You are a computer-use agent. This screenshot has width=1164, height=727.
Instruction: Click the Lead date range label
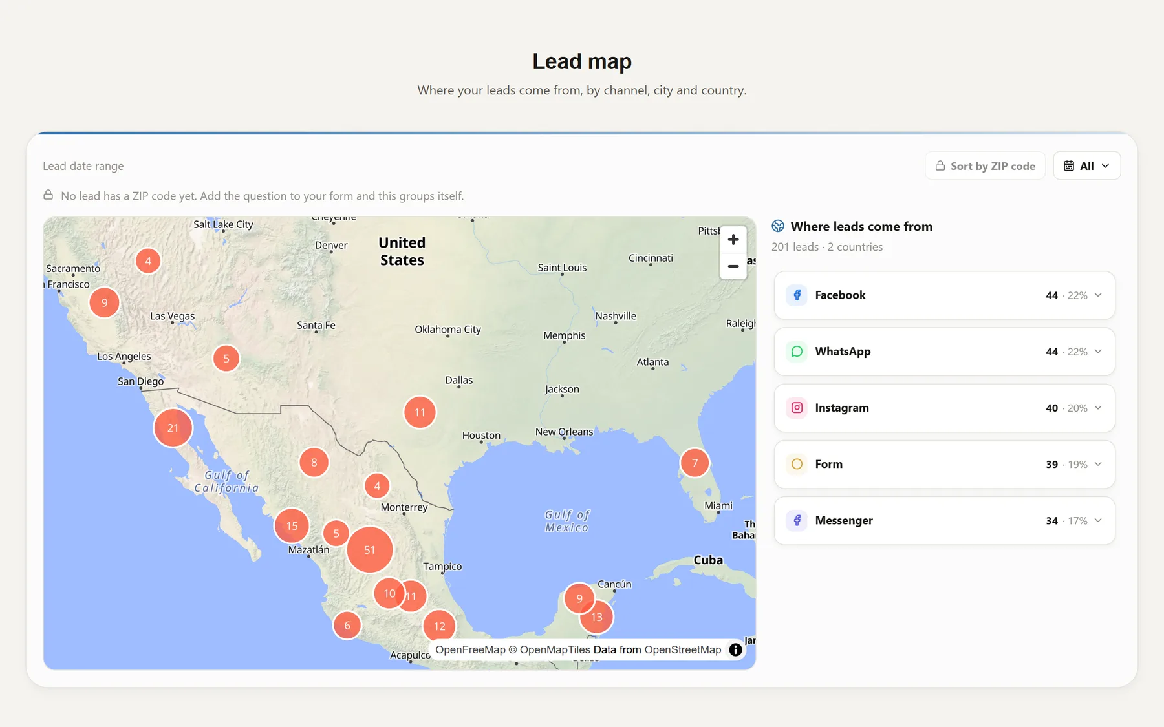click(x=83, y=166)
